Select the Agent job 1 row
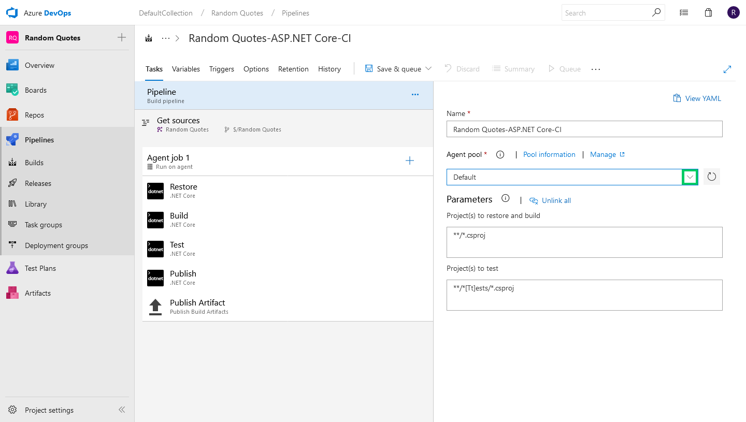The image size is (746, 422). (288, 162)
